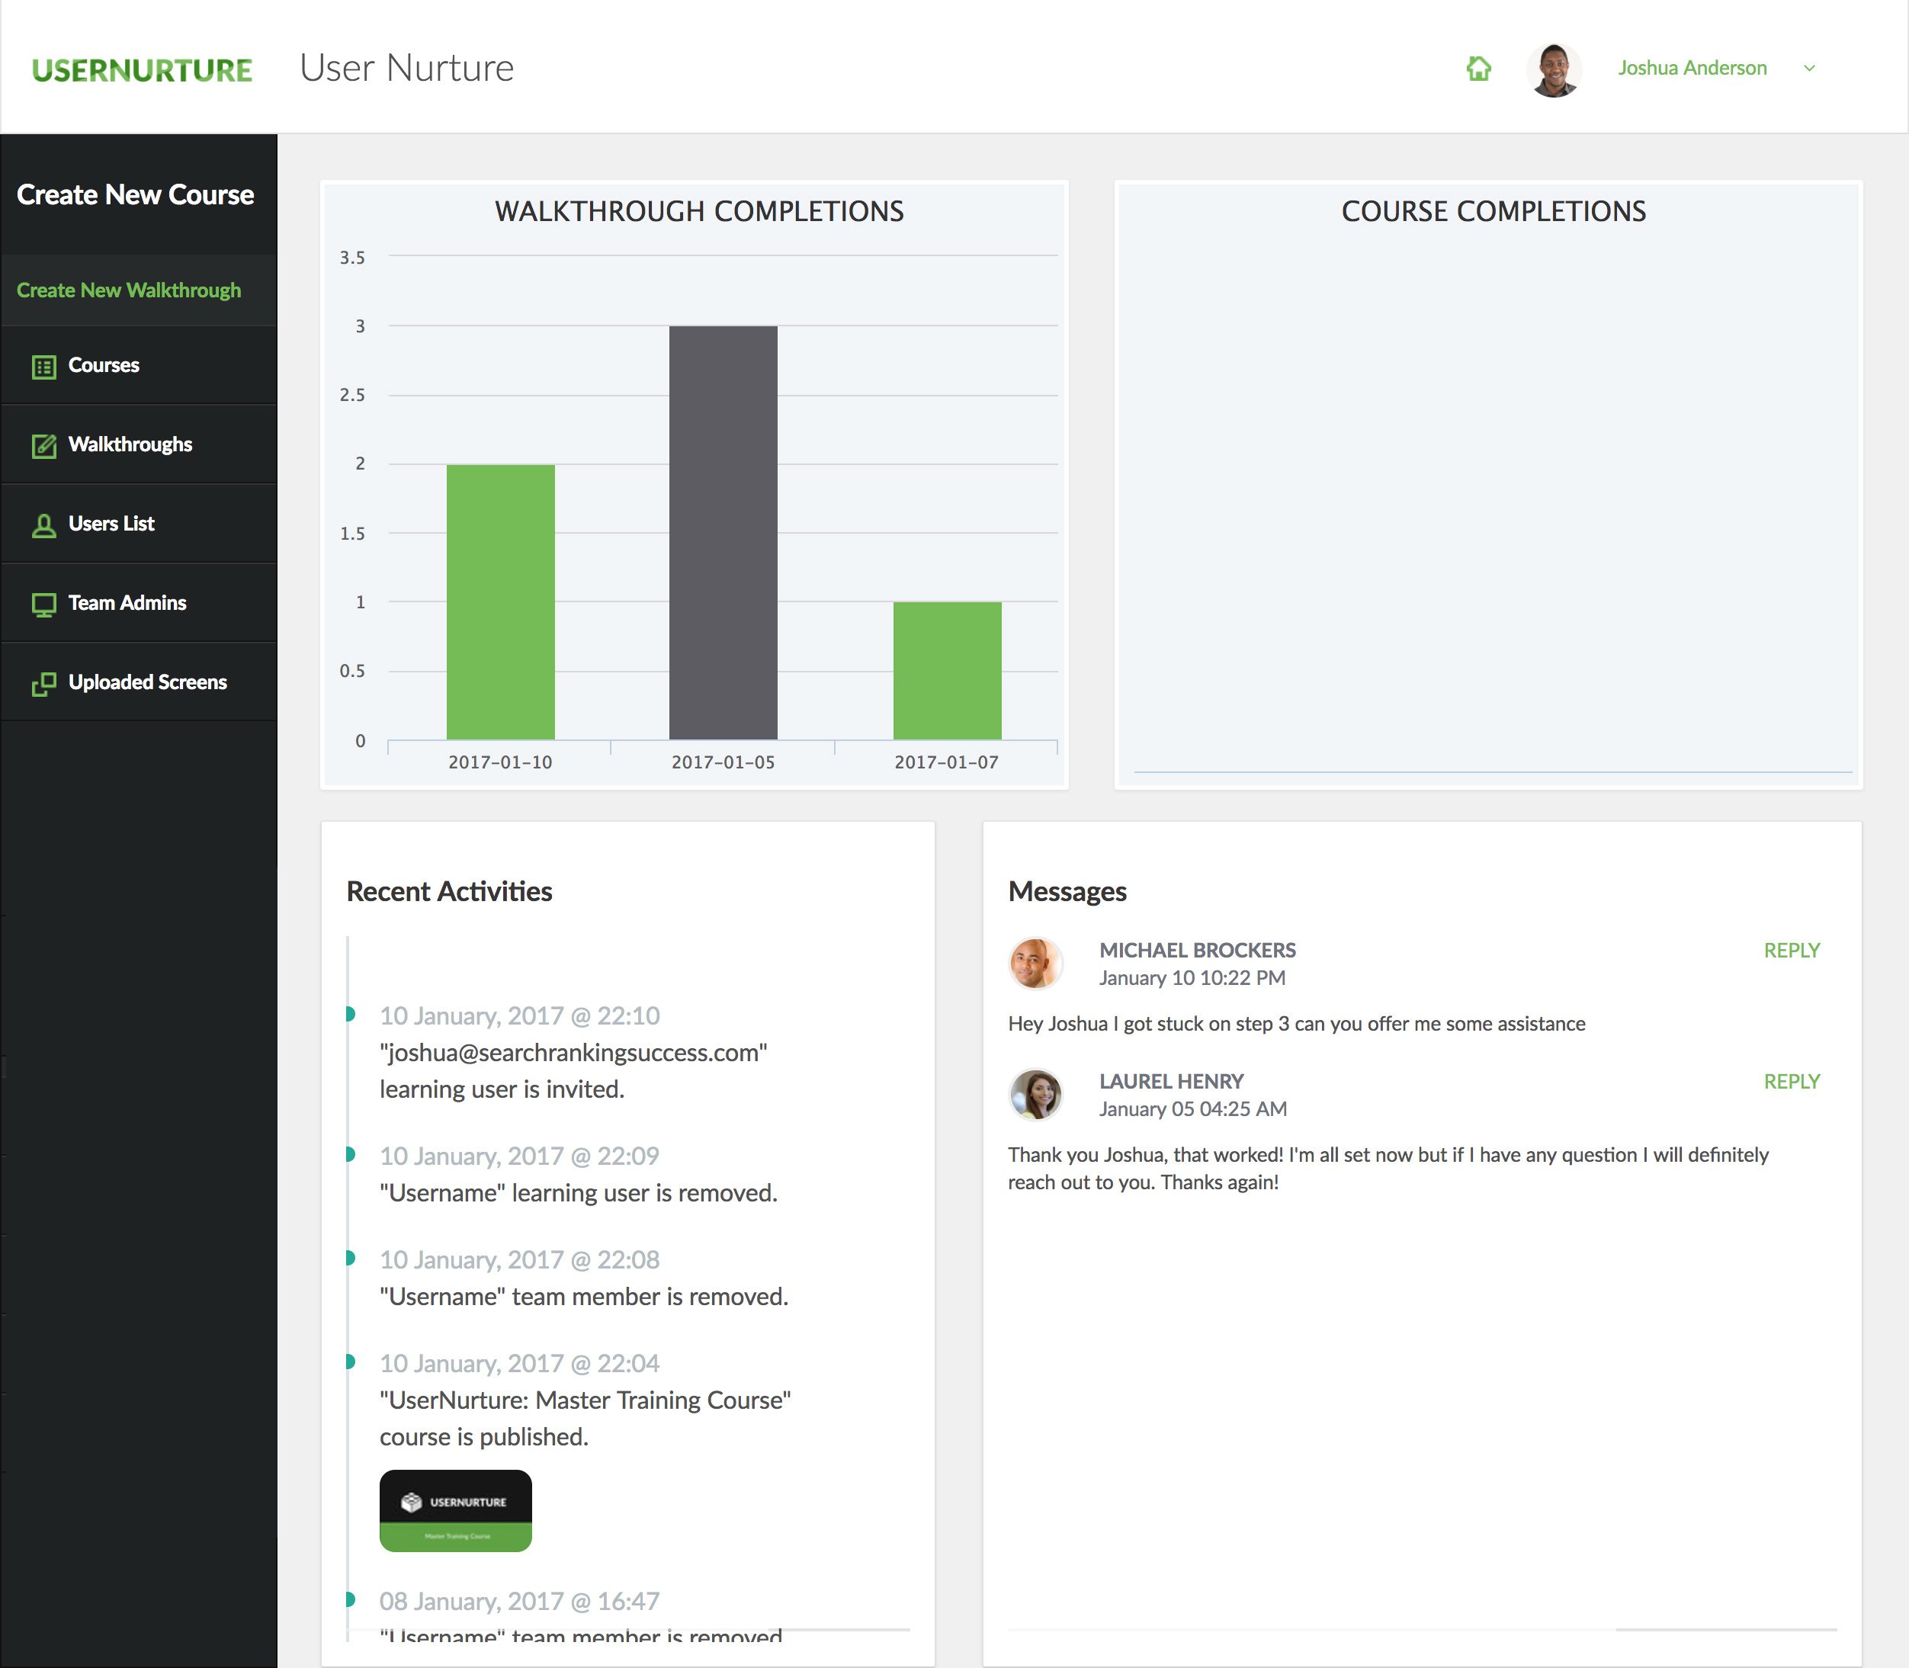Open the Joshua Anderson account name link
Screen dimensions: 1909x1668
1691,68
